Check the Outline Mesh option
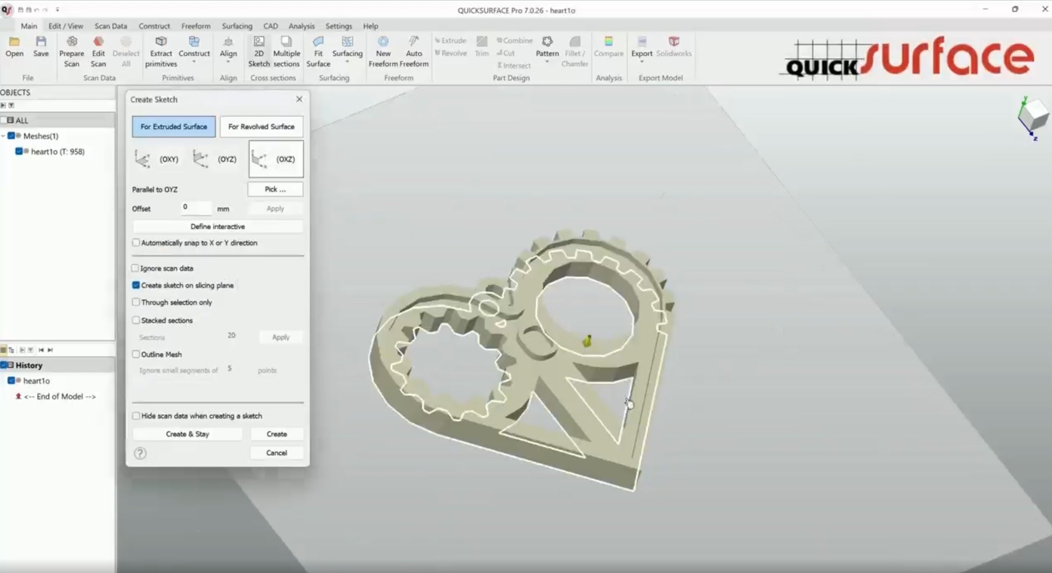The width and height of the screenshot is (1052, 573). tap(136, 354)
